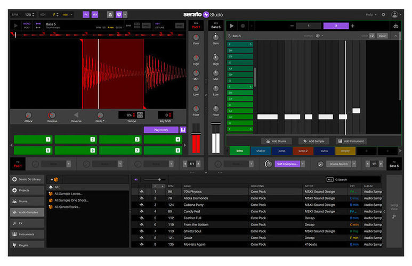The width and height of the screenshot is (412, 266).
Task: Remove a bar with minus icon
Action: pyautogui.click(x=292, y=26)
